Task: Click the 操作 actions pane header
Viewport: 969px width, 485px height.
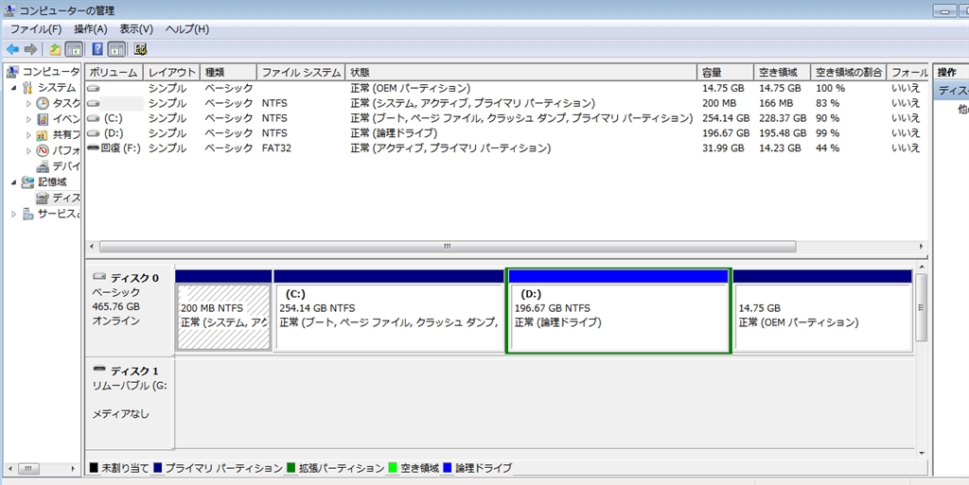Action: tap(950, 72)
